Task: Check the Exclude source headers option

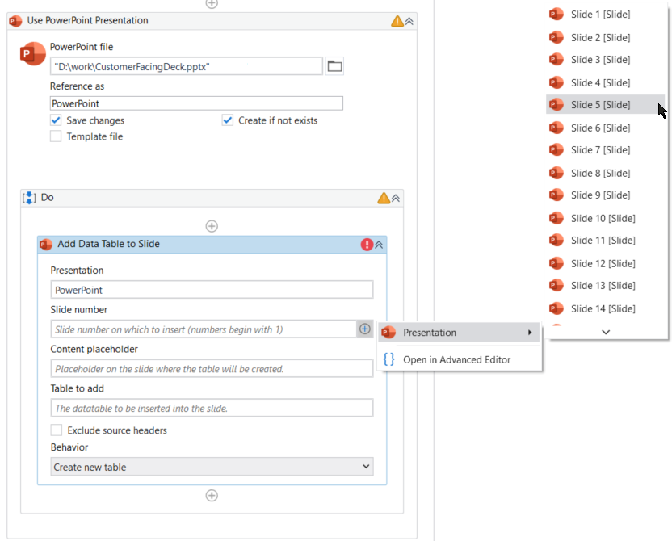Action: [x=57, y=430]
